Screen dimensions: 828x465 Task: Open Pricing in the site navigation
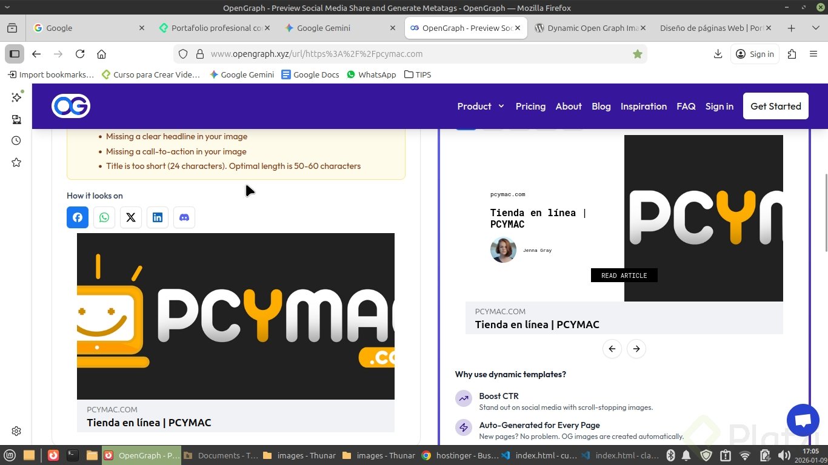530,106
